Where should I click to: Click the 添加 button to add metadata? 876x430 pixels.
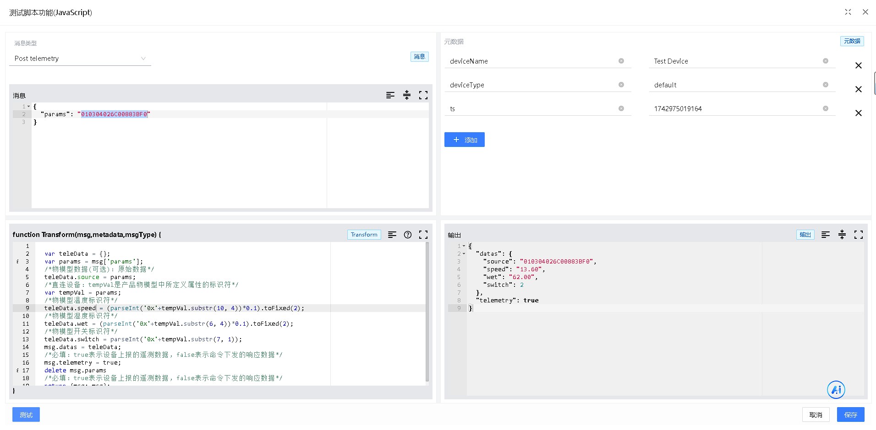(464, 140)
